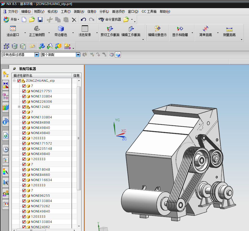Open the Assemblies (装配) menu
The height and width of the screenshot is (231, 249).
pyautogui.click(x=79, y=11)
